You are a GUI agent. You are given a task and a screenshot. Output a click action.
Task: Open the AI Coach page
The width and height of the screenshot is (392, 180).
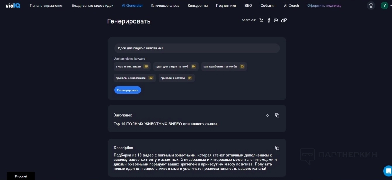pyautogui.click(x=291, y=6)
